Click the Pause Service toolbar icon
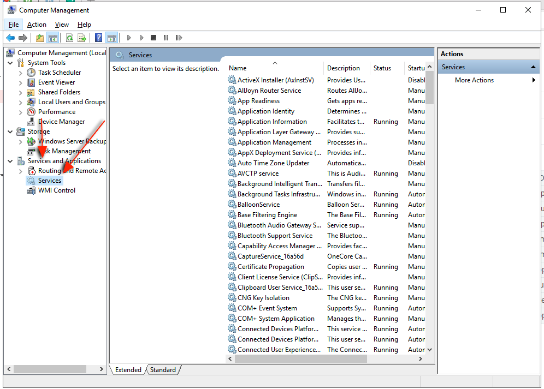 (x=166, y=38)
